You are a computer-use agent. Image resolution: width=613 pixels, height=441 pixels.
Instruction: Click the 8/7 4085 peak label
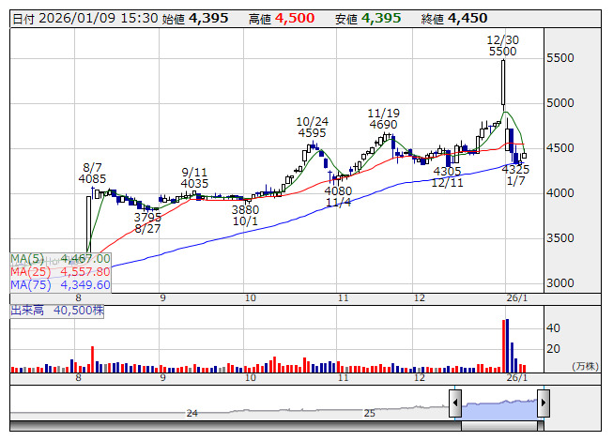pos(92,172)
